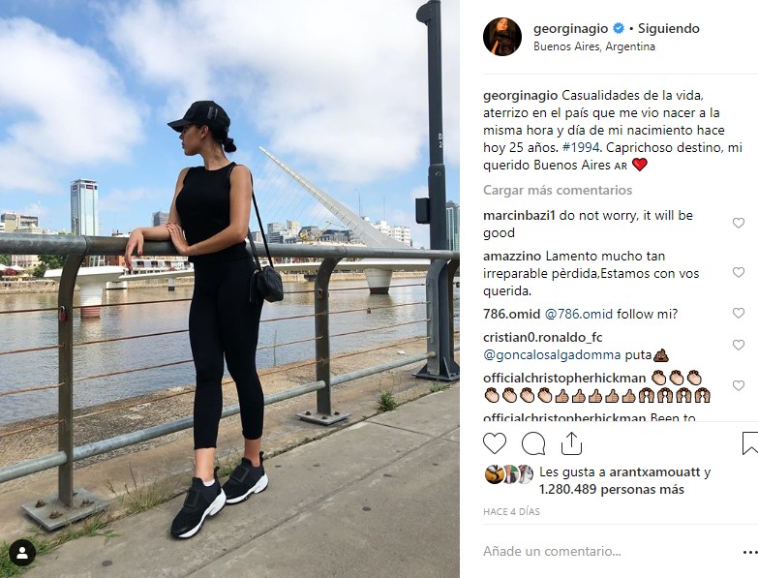Image resolution: width=758 pixels, height=578 pixels.
Task: Open georginagio profile avatar
Action: click(502, 37)
